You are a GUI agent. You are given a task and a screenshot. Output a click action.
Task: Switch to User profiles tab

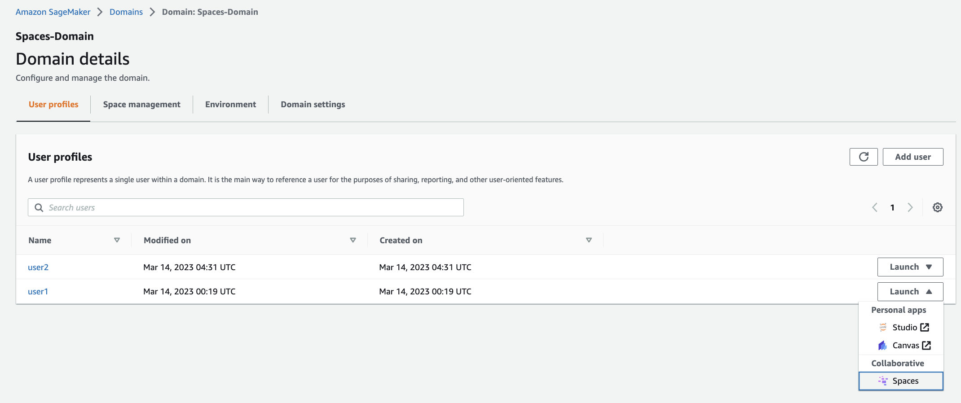click(53, 104)
